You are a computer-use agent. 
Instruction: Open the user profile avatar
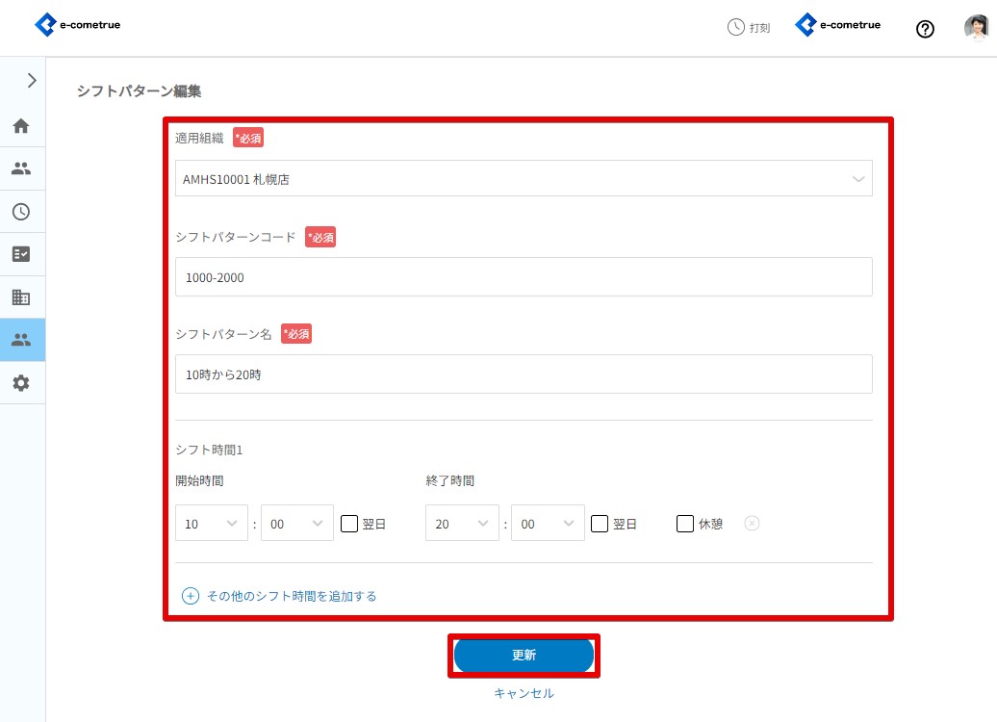[x=976, y=28]
